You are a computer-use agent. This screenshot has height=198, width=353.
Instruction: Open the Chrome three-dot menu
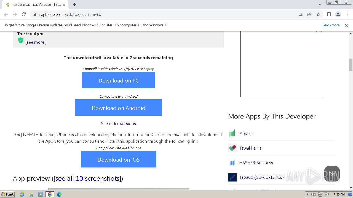point(347,14)
